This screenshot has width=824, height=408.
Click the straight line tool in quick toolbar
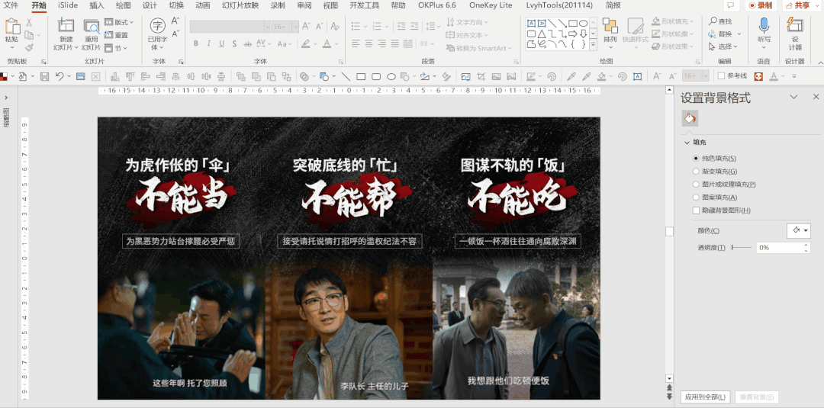pyautogui.click(x=346, y=77)
